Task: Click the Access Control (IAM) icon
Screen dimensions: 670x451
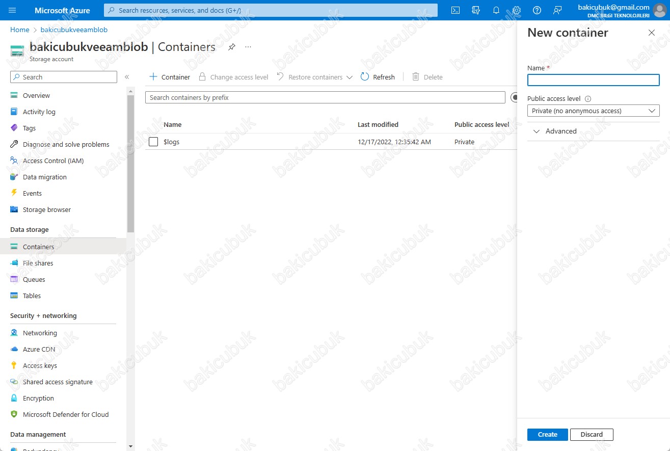Action: point(14,161)
